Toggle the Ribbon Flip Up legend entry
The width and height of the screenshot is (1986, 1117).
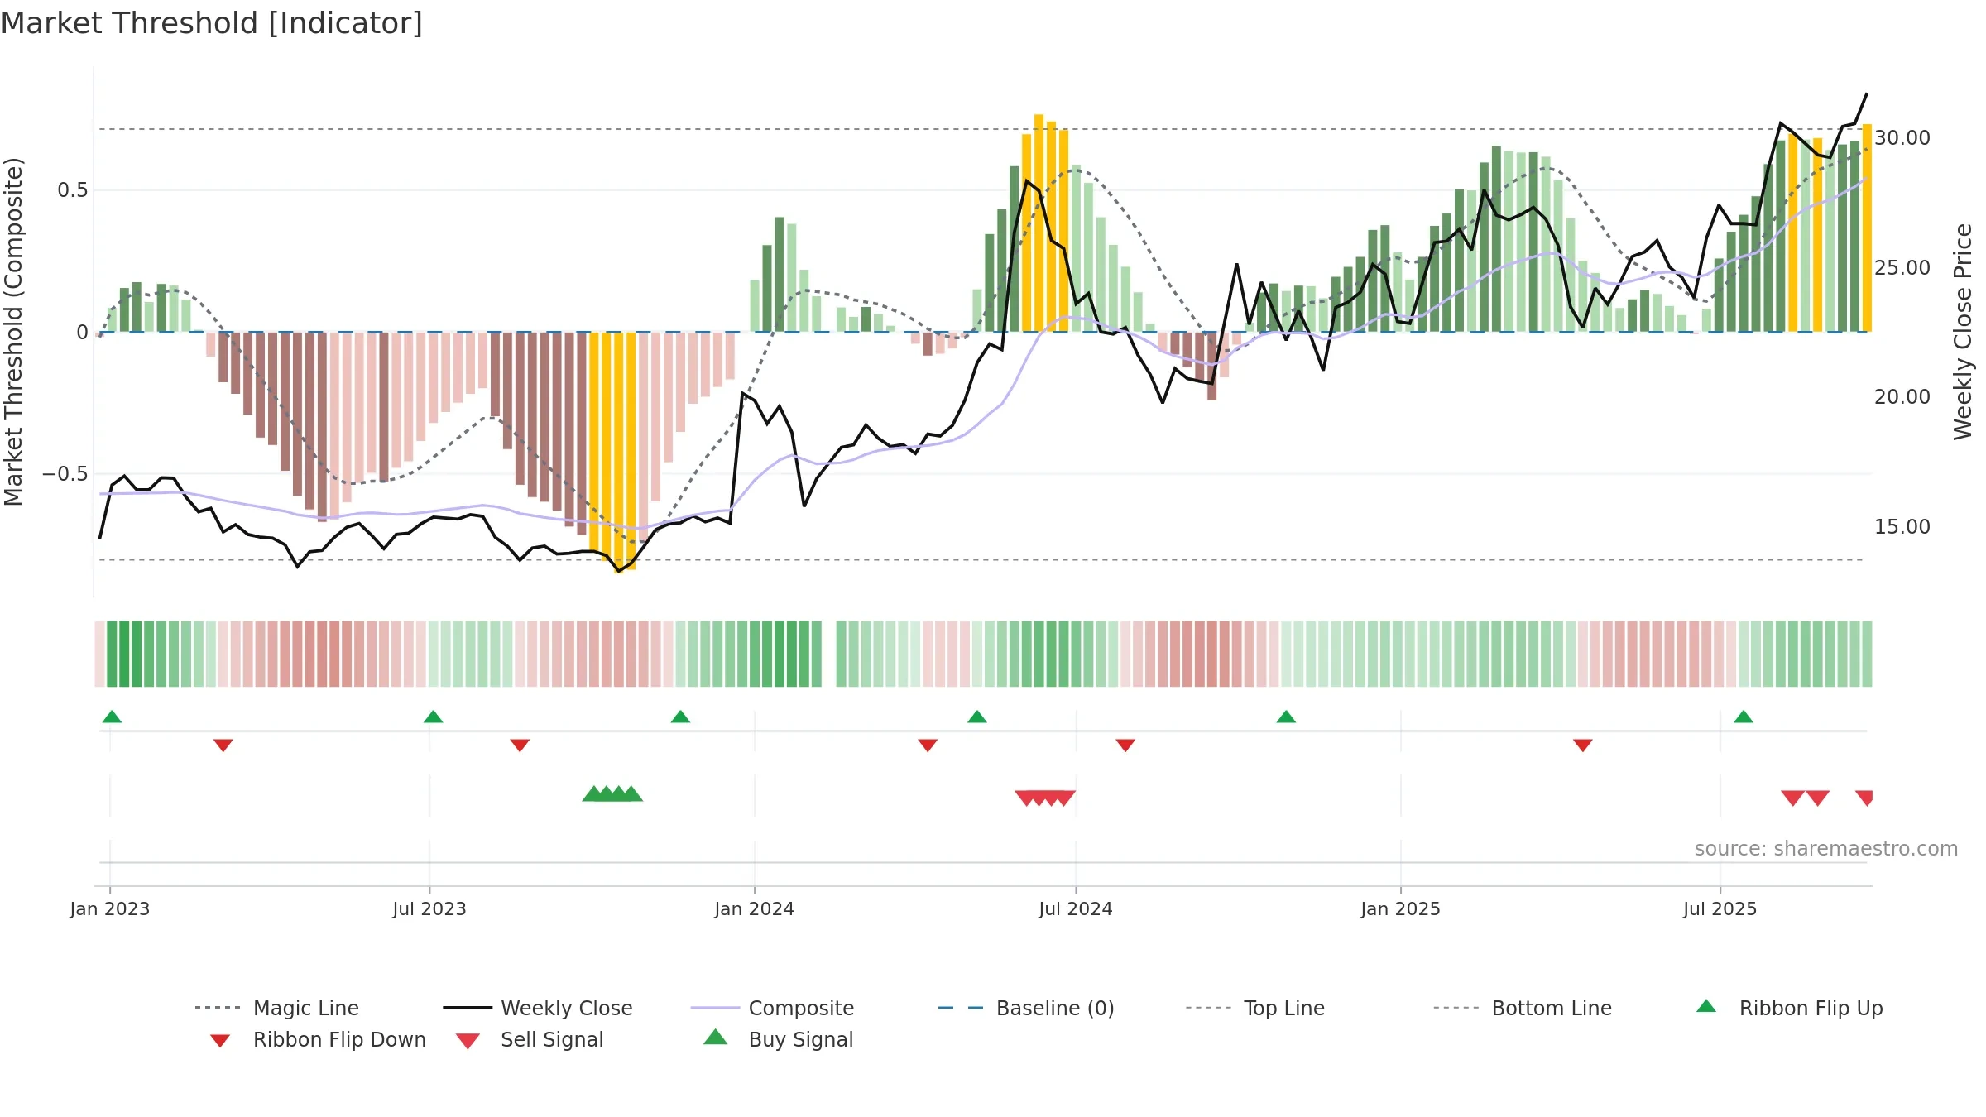1789,1008
